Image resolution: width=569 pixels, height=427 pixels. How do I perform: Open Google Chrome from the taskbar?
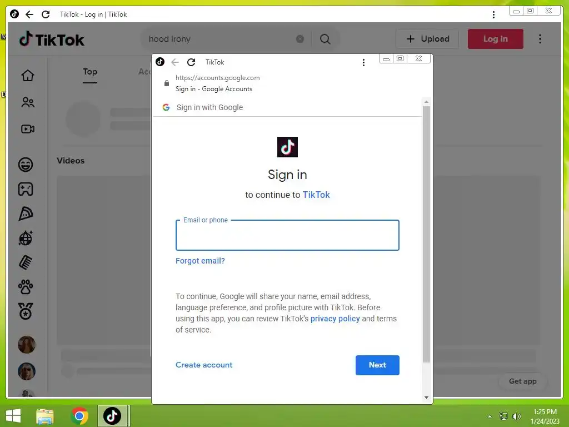click(x=79, y=416)
